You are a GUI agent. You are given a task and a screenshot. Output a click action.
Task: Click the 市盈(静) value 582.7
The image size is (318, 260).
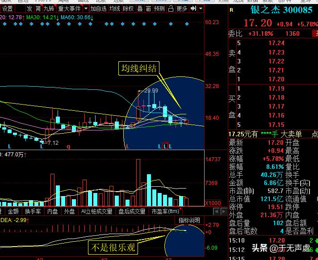(x=275, y=191)
